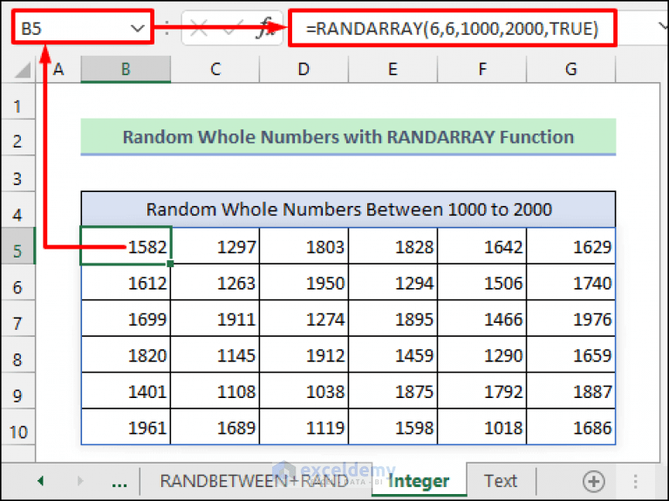Select row 5 header
Screen dimensions: 669x501
click(x=17, y=245)
